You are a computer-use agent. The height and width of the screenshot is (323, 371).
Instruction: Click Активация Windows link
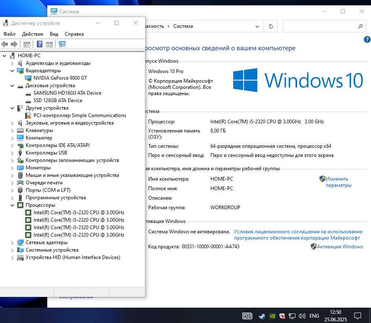click(x=340, y=247)
